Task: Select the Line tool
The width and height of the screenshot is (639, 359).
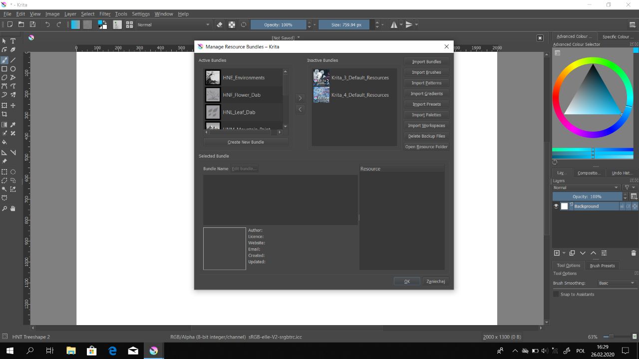Action: (13, 60)
